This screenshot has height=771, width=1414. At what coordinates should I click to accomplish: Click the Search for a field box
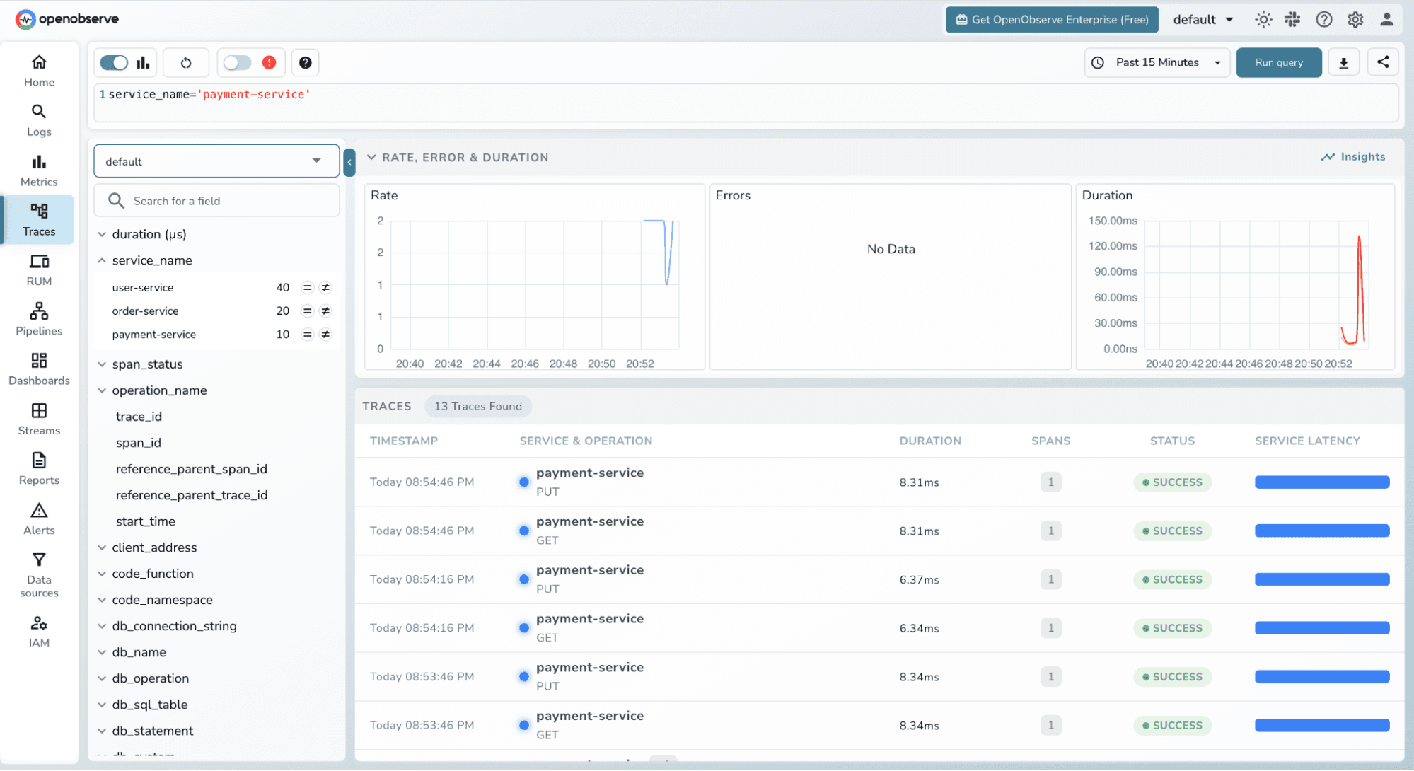pyautogui.click(x=216, y=200)
